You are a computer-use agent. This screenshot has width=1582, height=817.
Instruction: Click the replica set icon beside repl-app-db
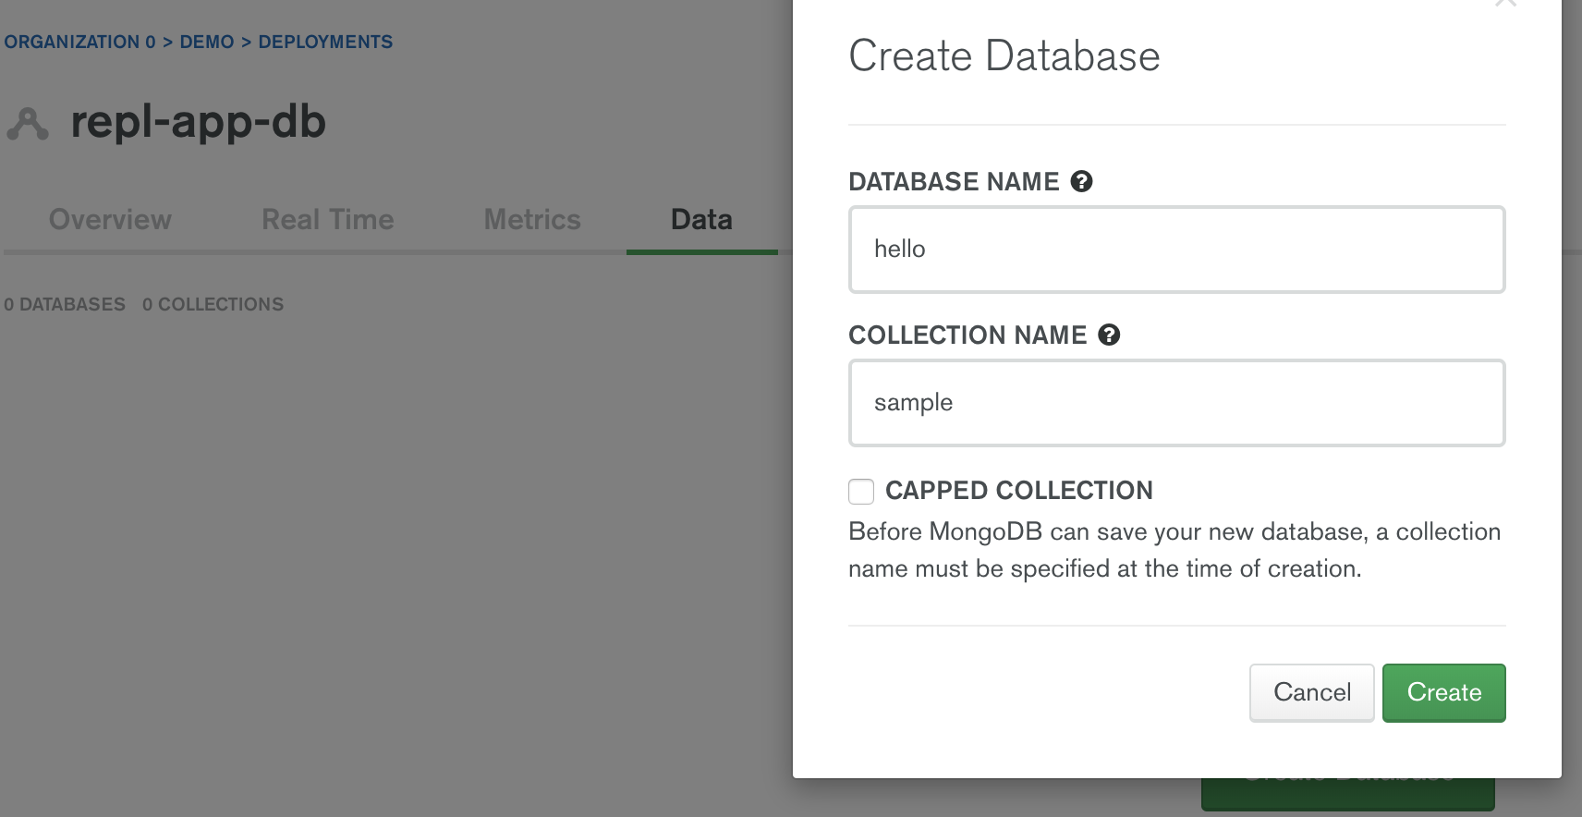click(28, 123)
